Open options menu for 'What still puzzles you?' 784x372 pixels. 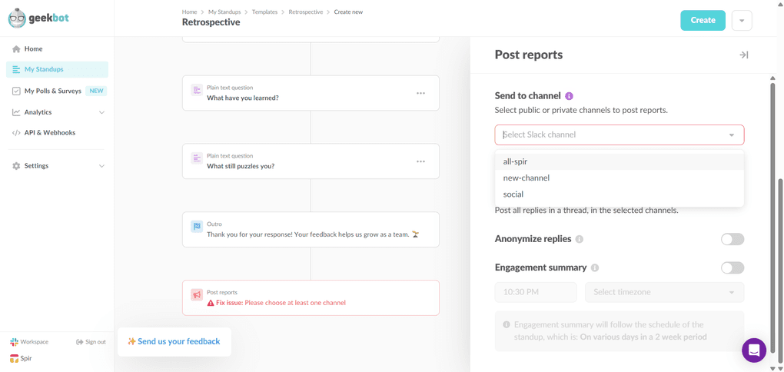click(420, 161)
